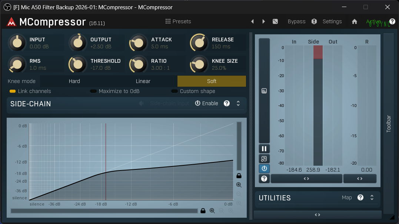Open UTILITIES panel help
The width and height of the screenshot is (399, 224).
pyautogui.click(x=360, y=197)
